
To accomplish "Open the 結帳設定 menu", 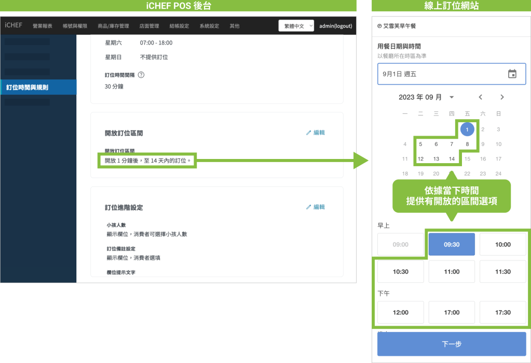I will pyautogui.click(x=179, y=26).
